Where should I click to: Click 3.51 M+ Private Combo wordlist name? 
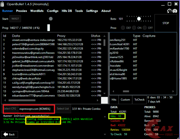pyautogui.click(x=86, y=109)
